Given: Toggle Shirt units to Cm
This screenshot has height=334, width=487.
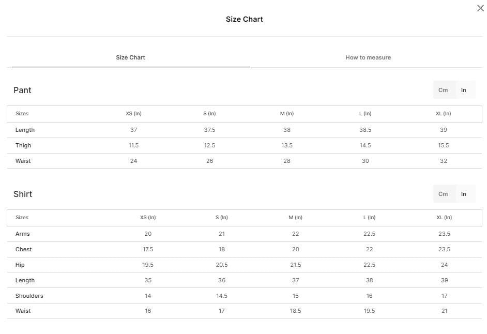Looking at the screenshot, I should (443, 194).
